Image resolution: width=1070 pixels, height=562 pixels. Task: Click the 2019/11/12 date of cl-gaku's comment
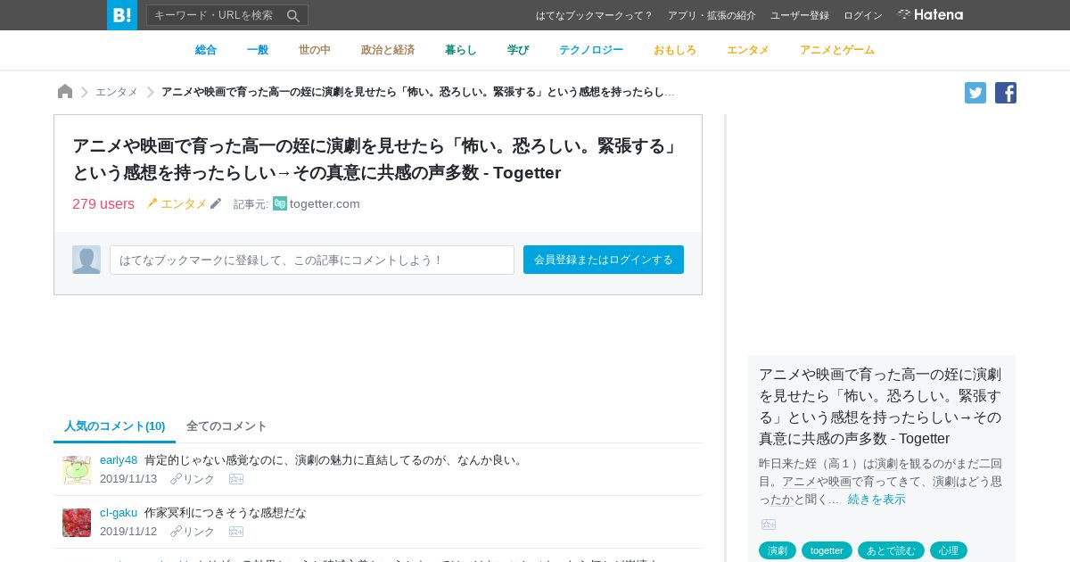point(128,532)
